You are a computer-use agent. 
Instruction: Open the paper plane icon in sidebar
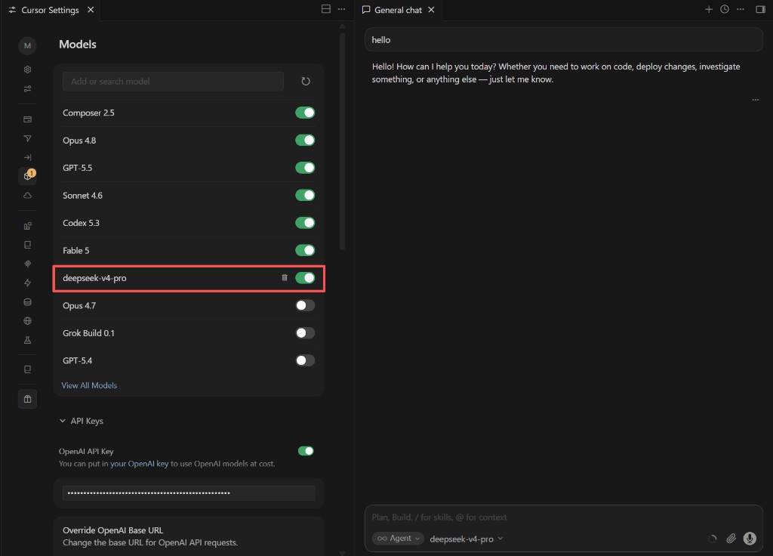(28, 139)
